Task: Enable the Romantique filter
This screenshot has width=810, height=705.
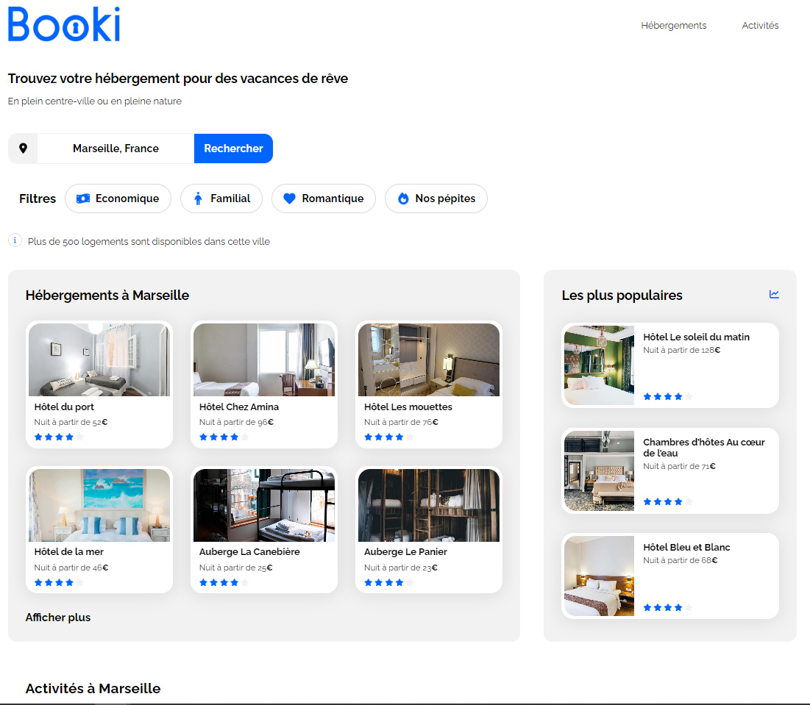Action: tap(324, 198)
